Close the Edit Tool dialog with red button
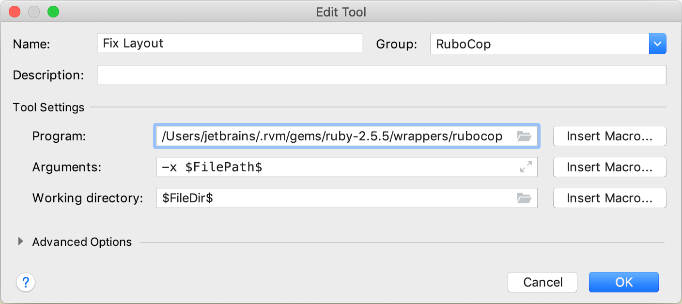The height and width of the screenshot is (304, 682). click(15, 12)
